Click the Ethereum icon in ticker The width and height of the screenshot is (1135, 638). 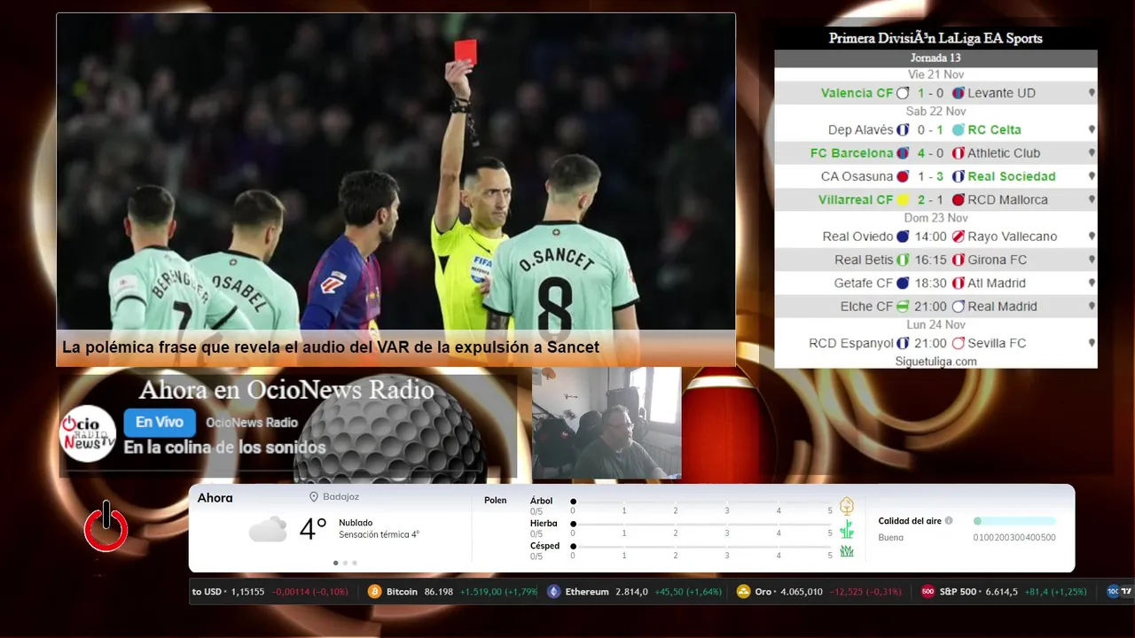(x=553, y=591)
